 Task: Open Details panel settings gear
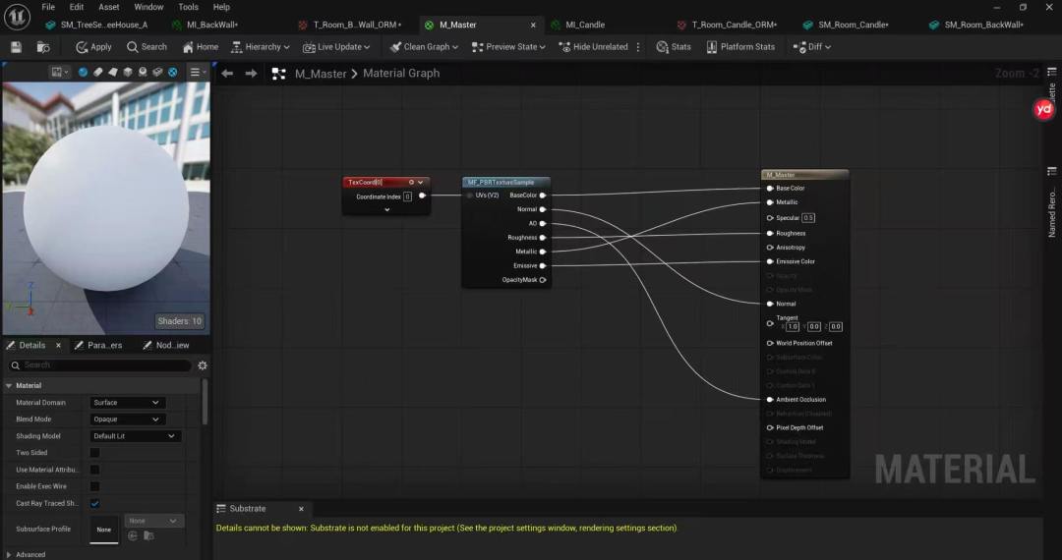pyautogui.click(x=202, y=365)
